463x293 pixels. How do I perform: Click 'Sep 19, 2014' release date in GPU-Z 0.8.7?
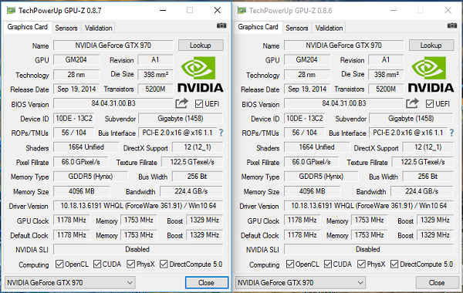click(x=76, y=89)
